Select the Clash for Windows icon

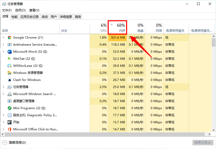(x=10, y=80)
